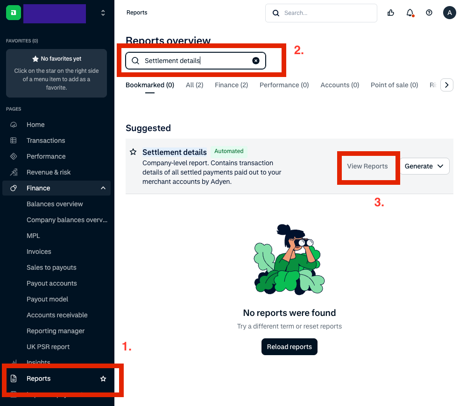Collapse the Finance section in the sidebar
459x406 pixels.
(x=103, y=188)
